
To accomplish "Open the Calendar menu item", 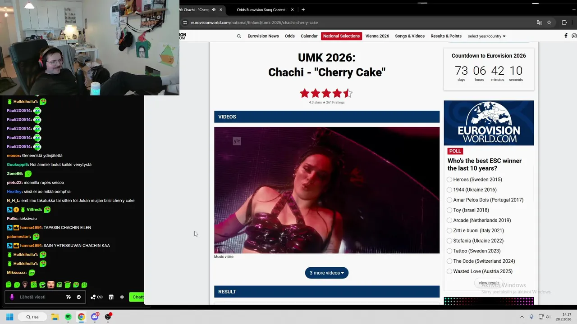I will (x=309, y=36).
